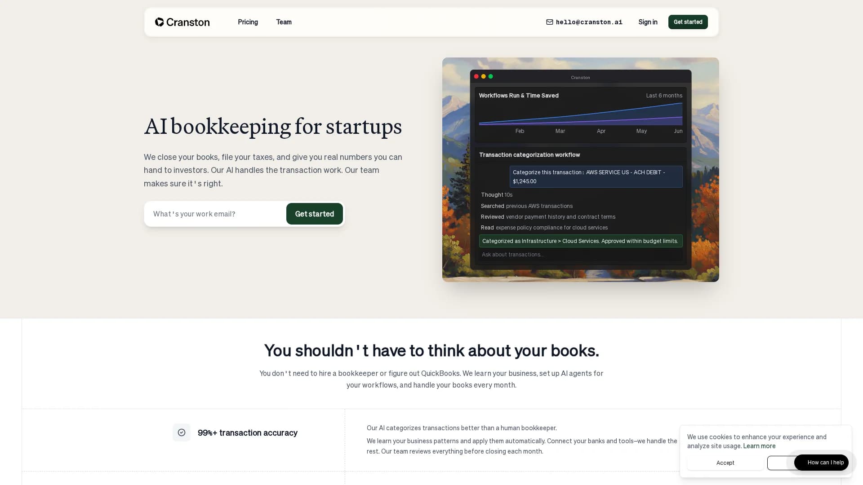This screenshot has width=863, height=485.
Task: Open the How can I help chat widget
Action: click(x=821, y=463)
